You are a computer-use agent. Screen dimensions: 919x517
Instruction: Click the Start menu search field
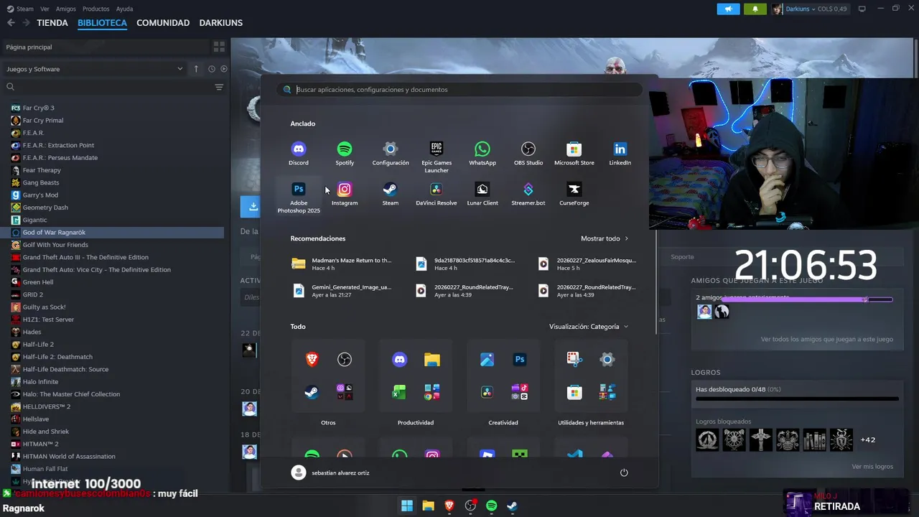459,90
